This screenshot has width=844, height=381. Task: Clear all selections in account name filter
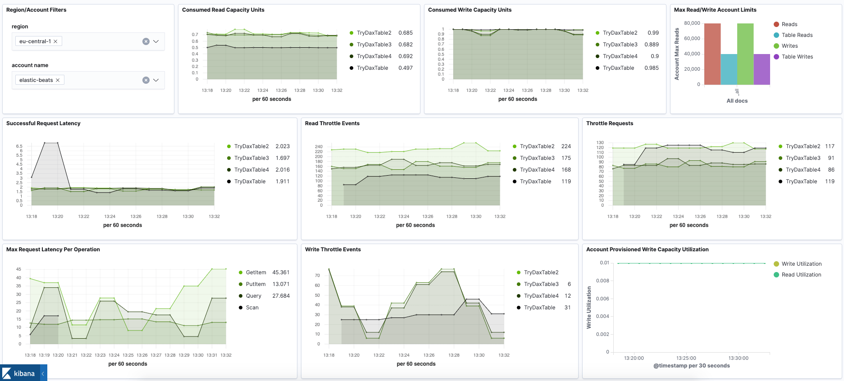(x=146, y=80)
